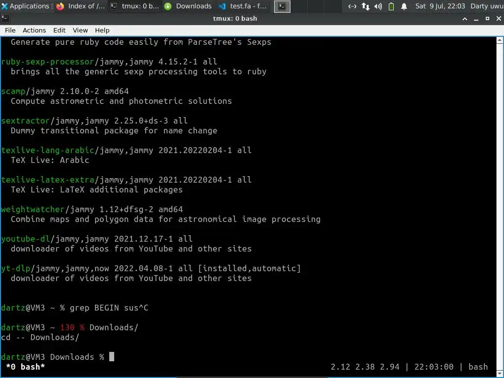Click the '*0 bash*' tmux window label
The image size is (504, 378).
(x=26, y=367)
